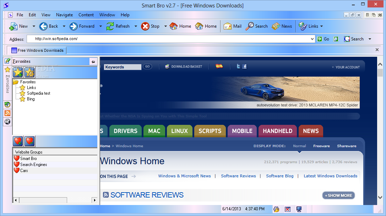Remove website group with heart-minus icon
Image resolution: width=386 pixels, height=216 pixels.
point(29,141)
